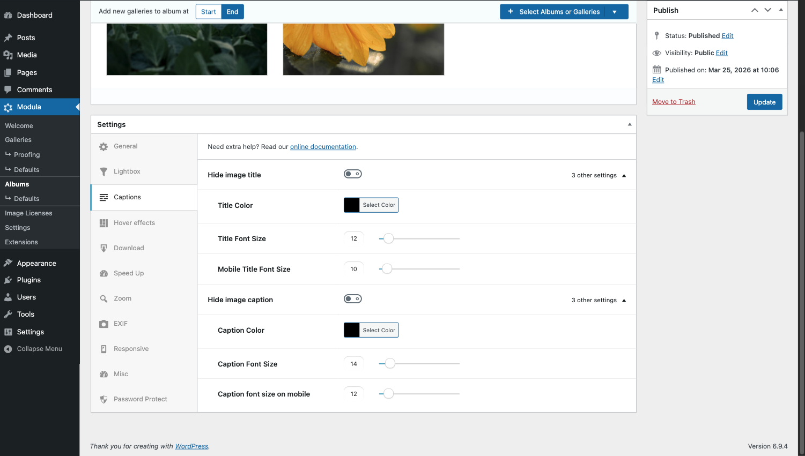
Task: Click the Password Protect shield icon
Action: click(x=104, y=399)
